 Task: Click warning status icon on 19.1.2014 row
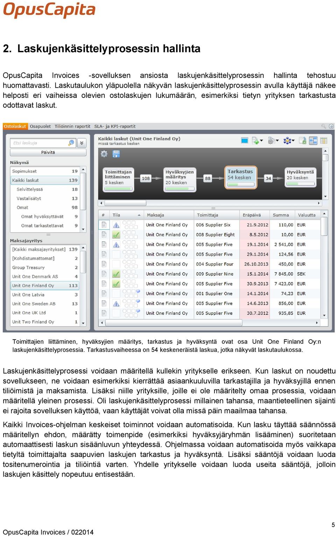116,245
